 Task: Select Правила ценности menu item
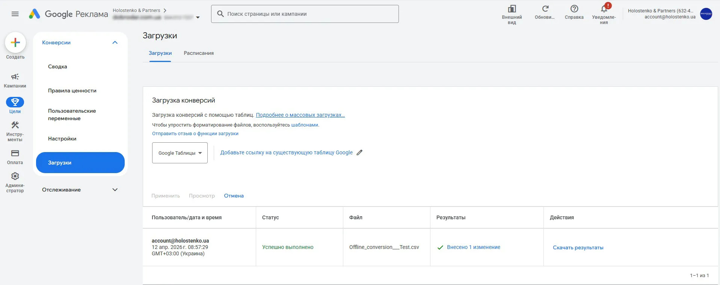tap(72, 90)
